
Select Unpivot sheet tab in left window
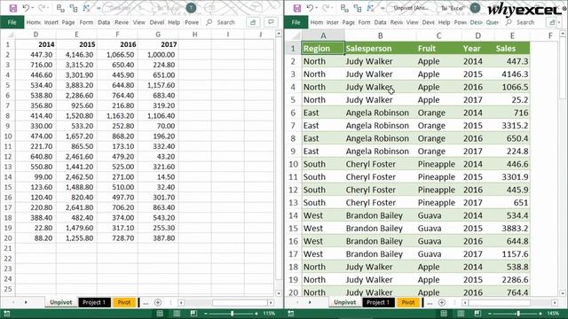(x=61, y=302)
